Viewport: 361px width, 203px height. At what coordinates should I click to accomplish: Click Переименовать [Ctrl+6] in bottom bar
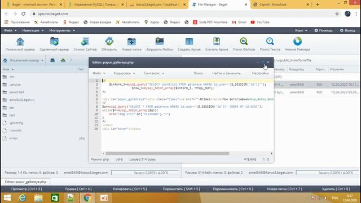[233, 189]
